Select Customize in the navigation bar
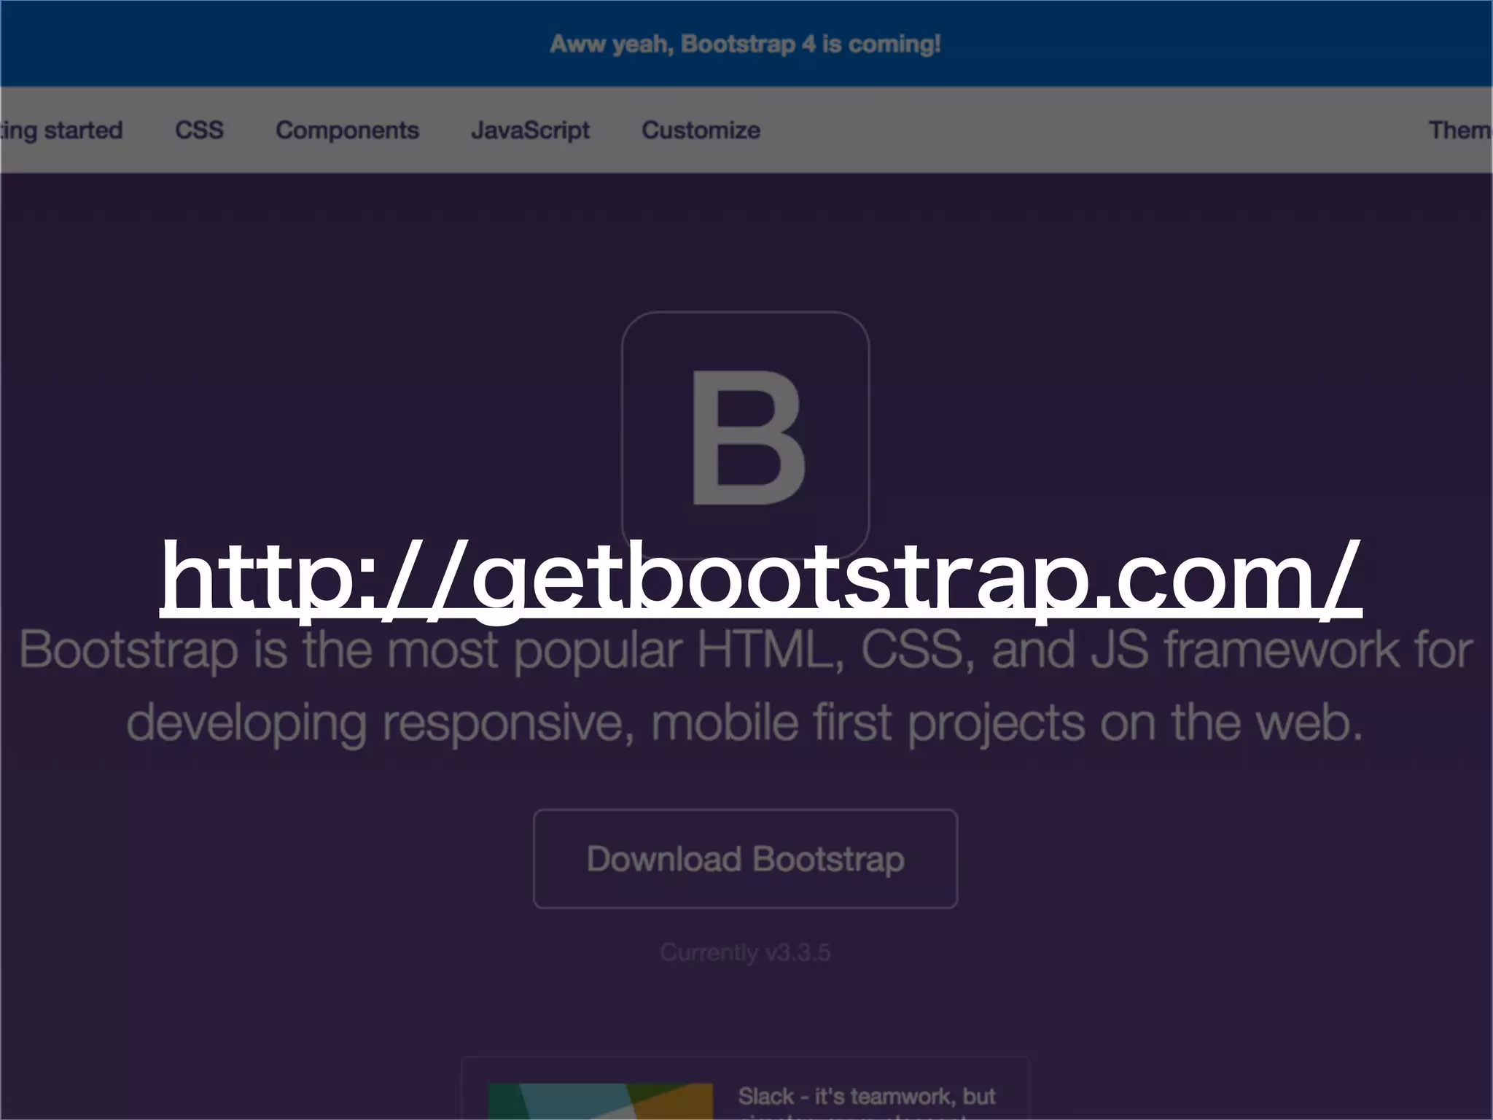The width and height of the screenshot is (1493, 1120). [701, 130]
